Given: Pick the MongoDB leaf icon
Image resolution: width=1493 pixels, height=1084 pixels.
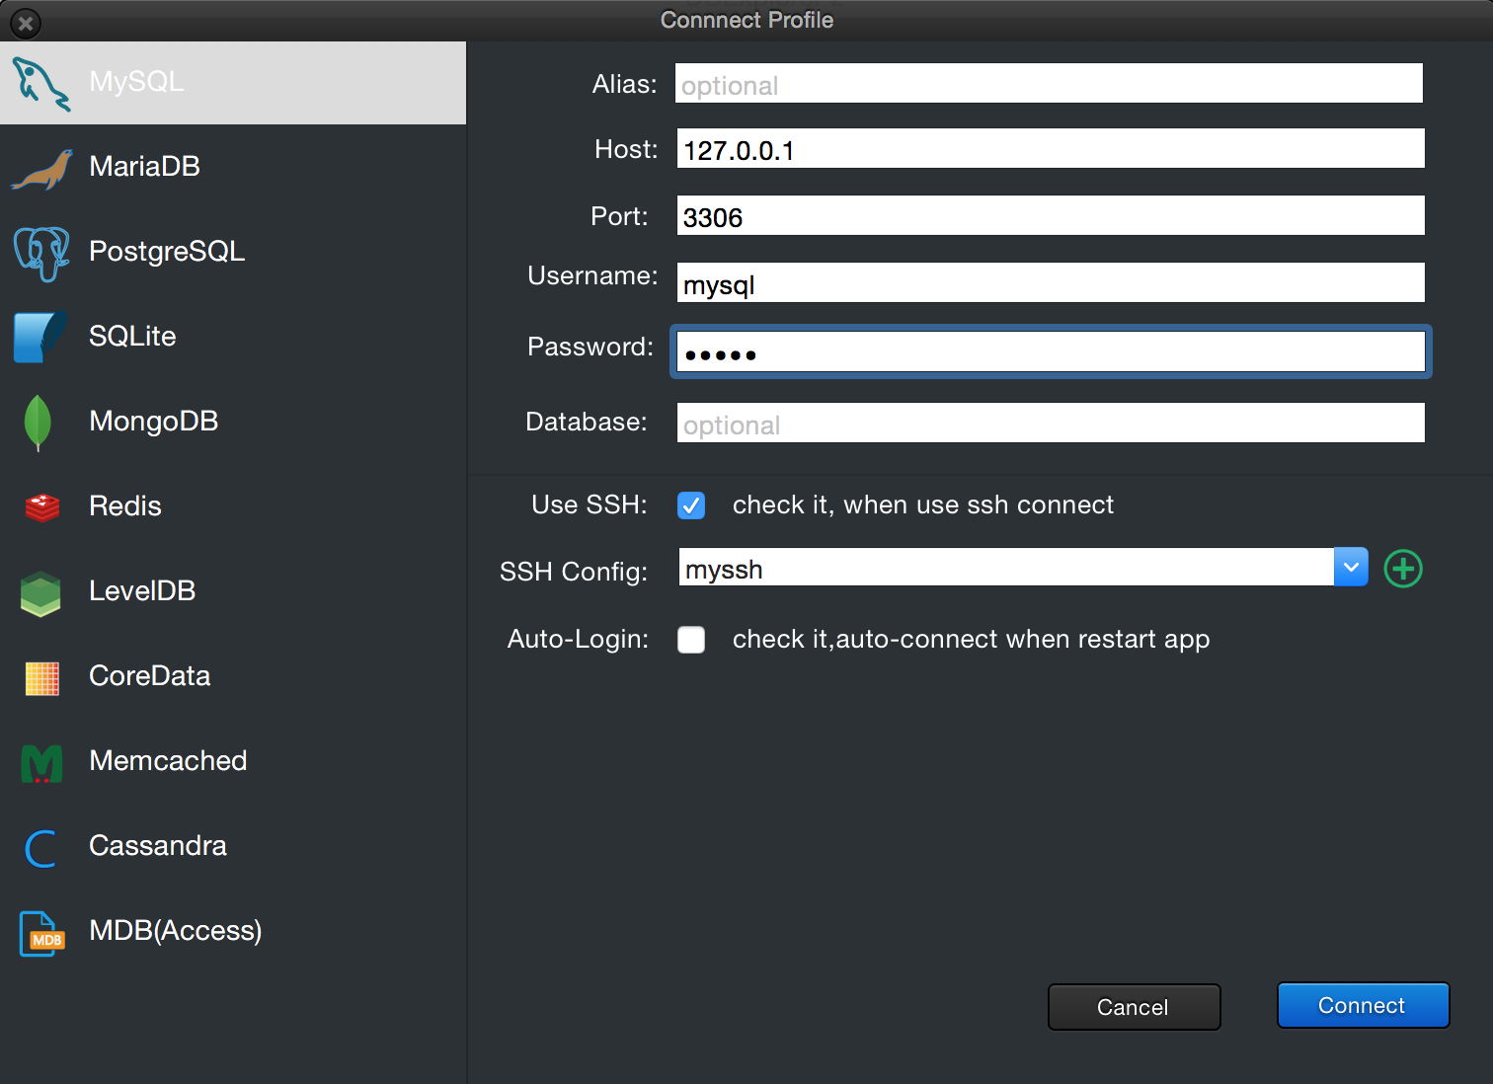Looking at the screenshot, I should tap(38, 423).
